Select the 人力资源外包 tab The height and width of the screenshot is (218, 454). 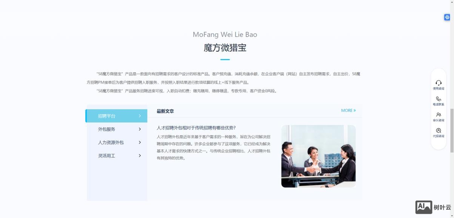coord(116,142)
